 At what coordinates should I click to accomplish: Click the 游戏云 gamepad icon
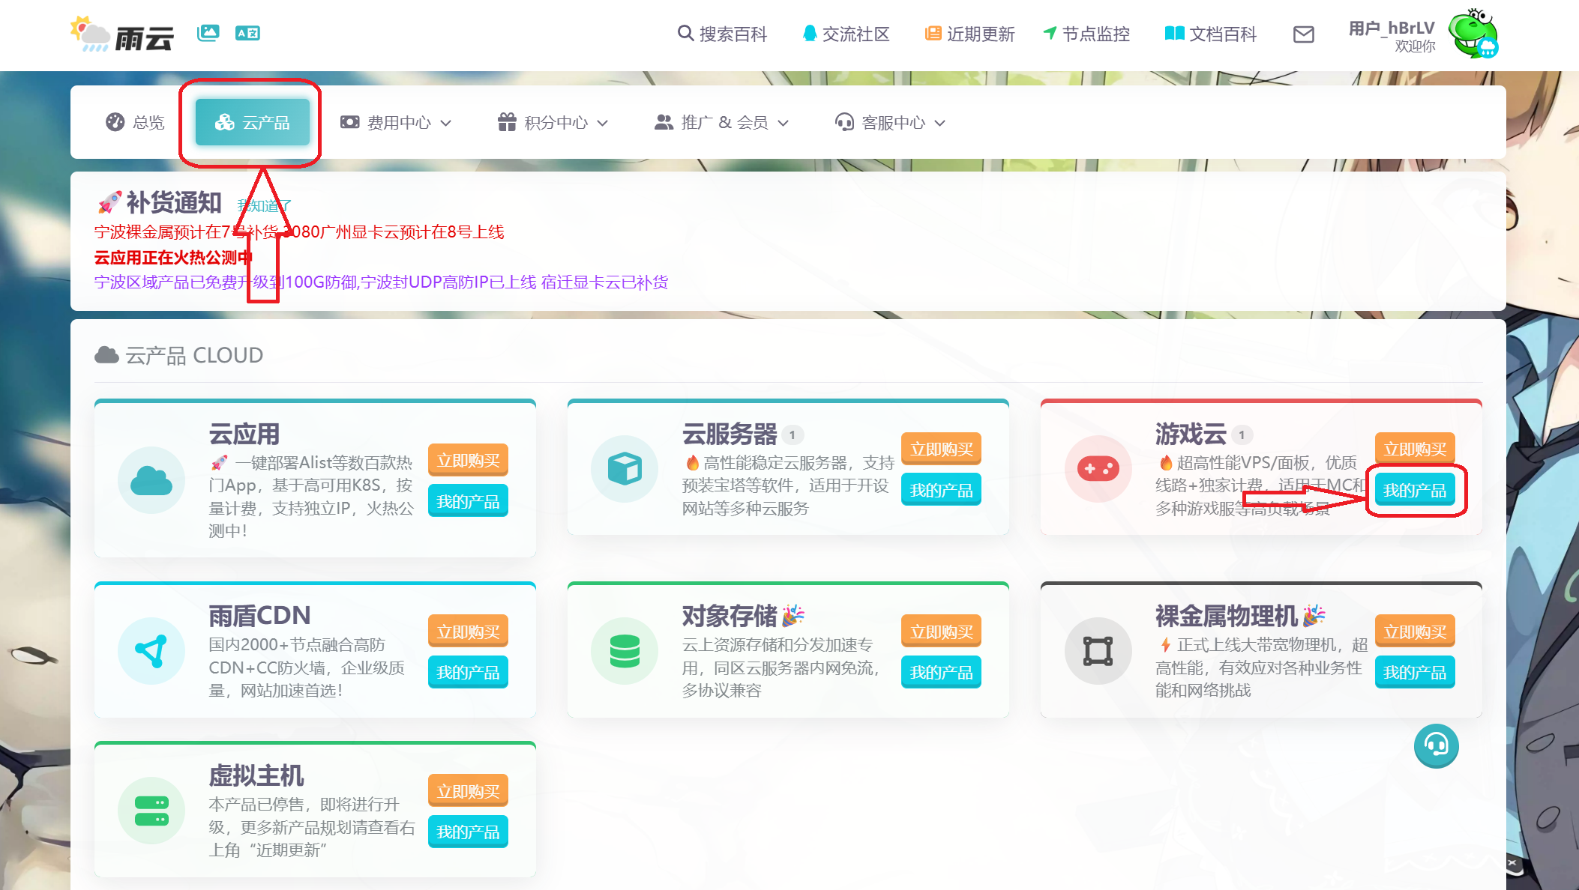1098,469
